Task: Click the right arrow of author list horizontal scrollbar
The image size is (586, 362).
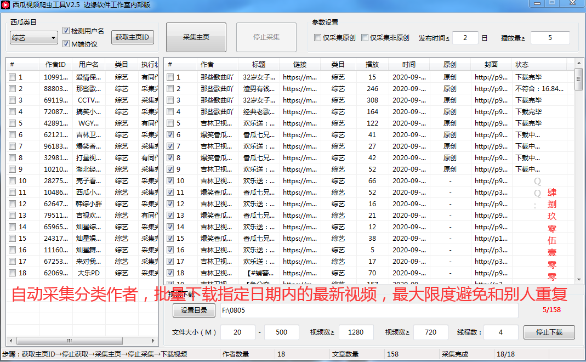Action: point(153,341)
